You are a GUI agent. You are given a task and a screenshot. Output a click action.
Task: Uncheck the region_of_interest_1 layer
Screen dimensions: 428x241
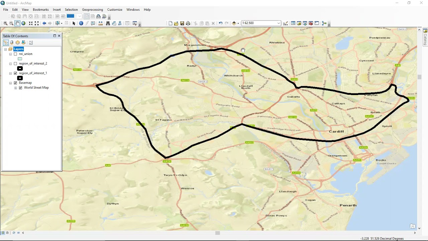[x=15, y=73]
